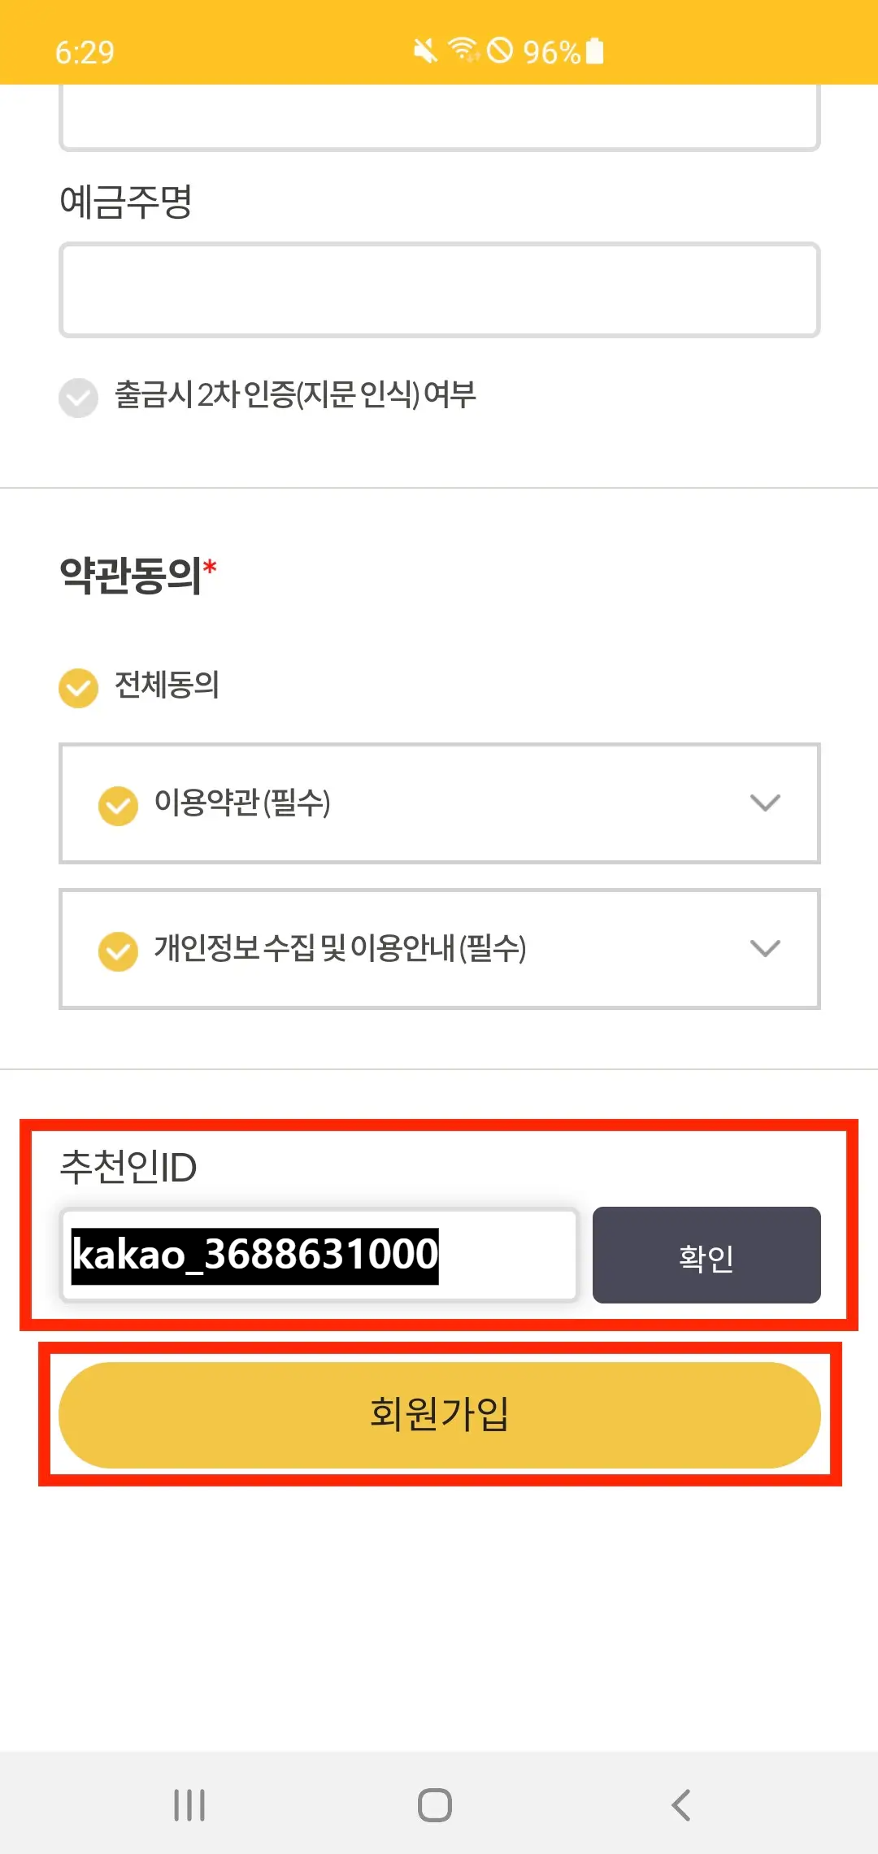The image size is (878, 1854).
Task: Tap the data-blocked icon near the battery
Action: coord(501,51)
